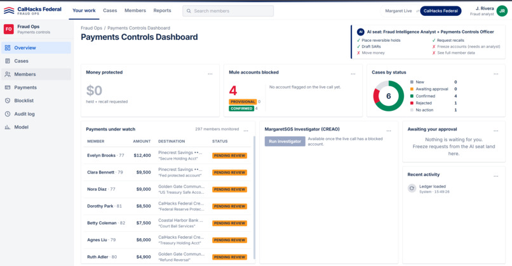Click the Payments card icon in sidebar
Screen dimensions: 512x266
[8, 87]
